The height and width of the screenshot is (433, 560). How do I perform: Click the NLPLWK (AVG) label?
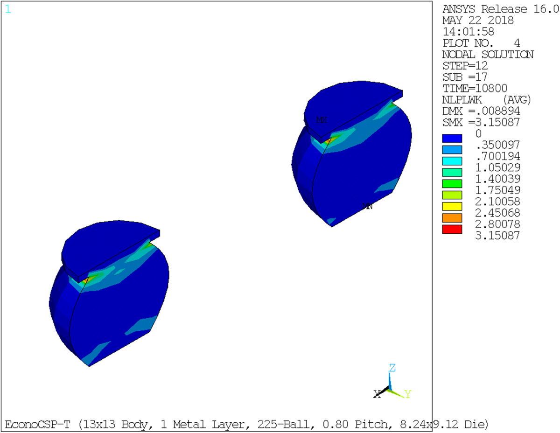pyautogui.click(x=487, y=100)
